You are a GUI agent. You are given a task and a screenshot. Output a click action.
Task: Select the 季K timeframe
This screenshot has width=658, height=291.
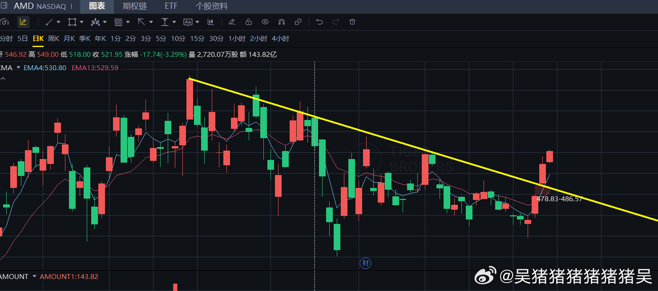[85, 39]
